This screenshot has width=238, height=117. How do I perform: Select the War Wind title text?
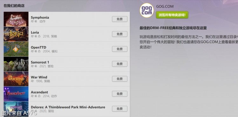[39, 77]
